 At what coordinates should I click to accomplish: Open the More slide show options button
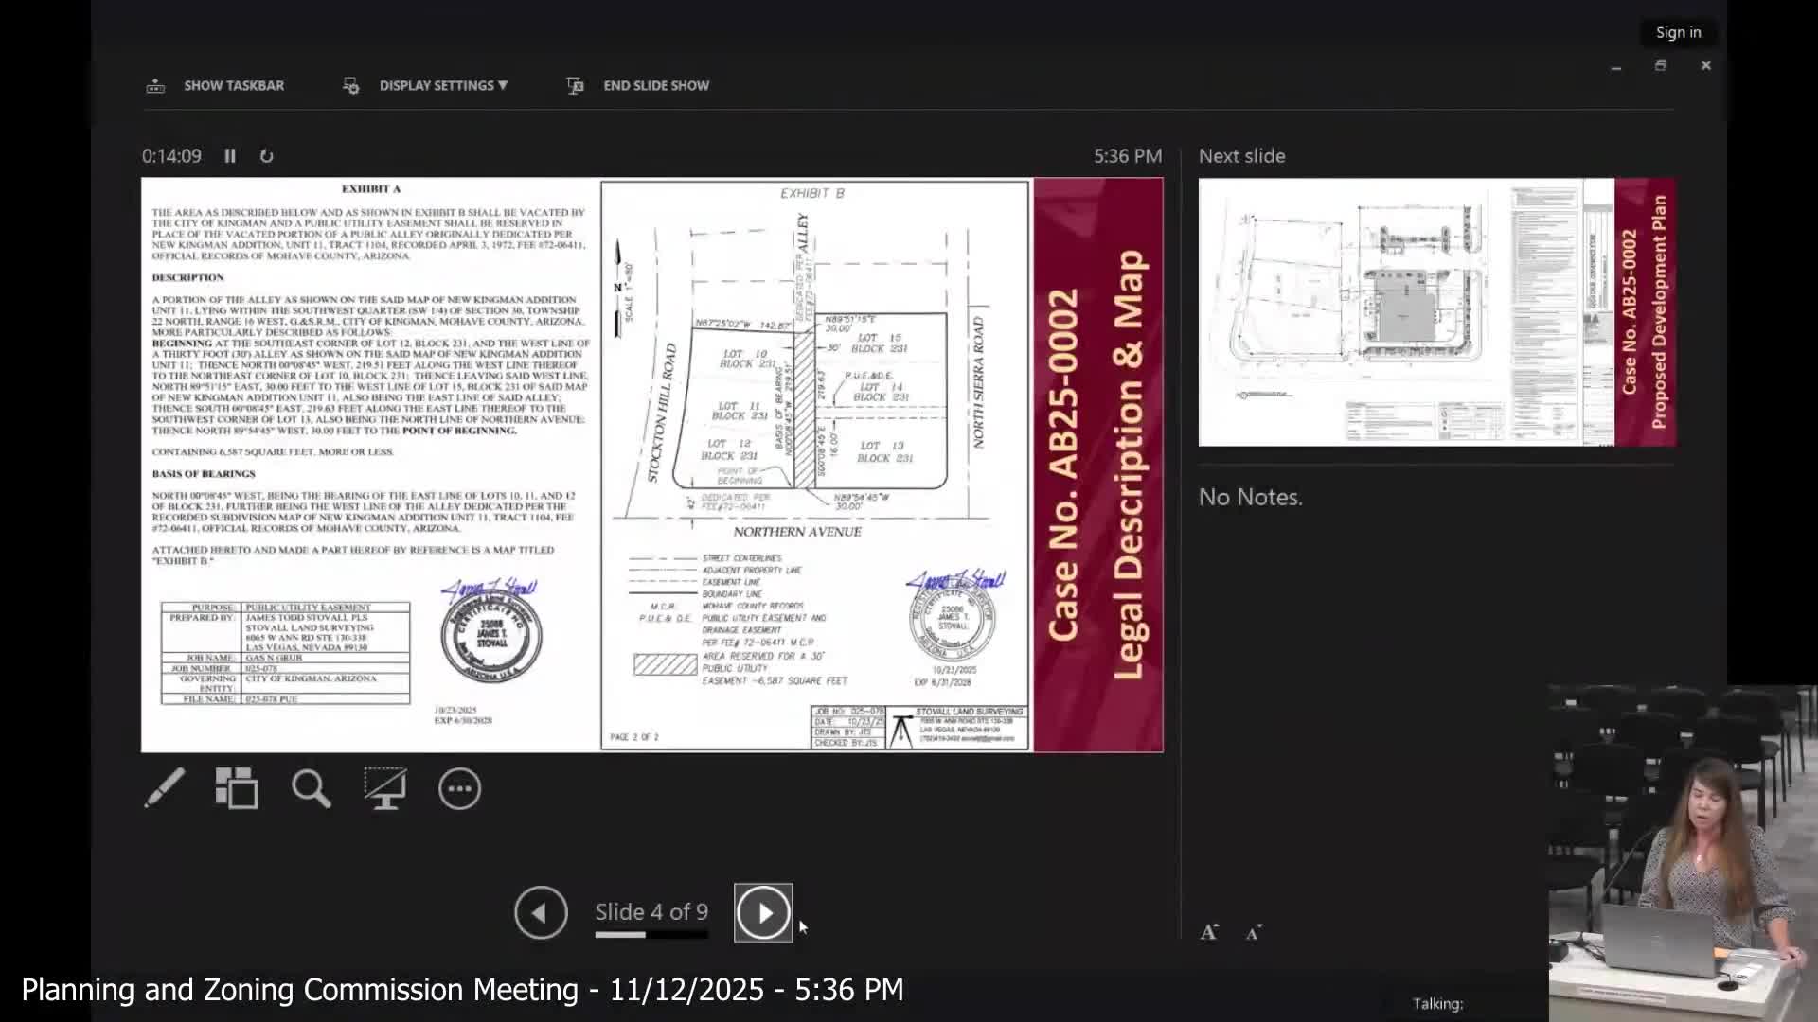[459, 788]
